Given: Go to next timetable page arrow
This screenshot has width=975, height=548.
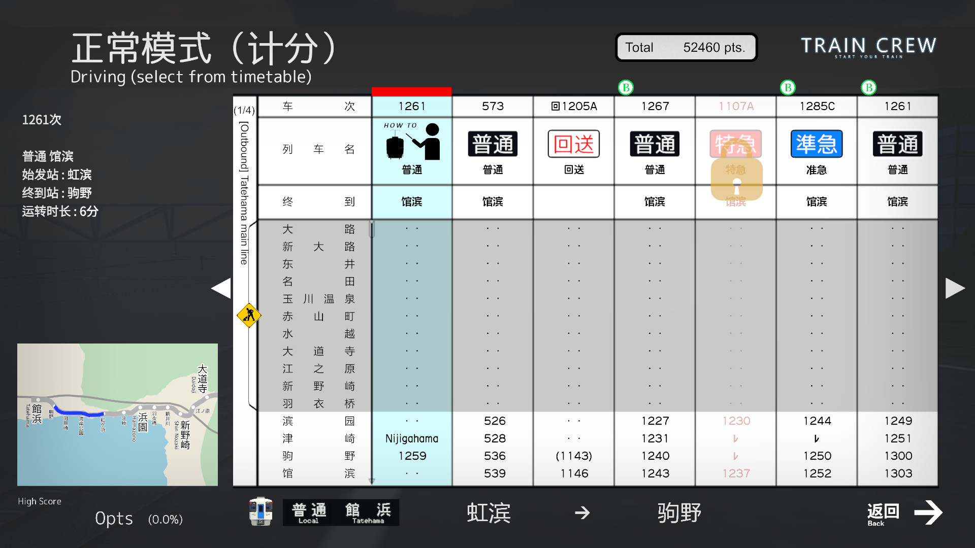Looking at the screenshot, I should pos(955,288).
